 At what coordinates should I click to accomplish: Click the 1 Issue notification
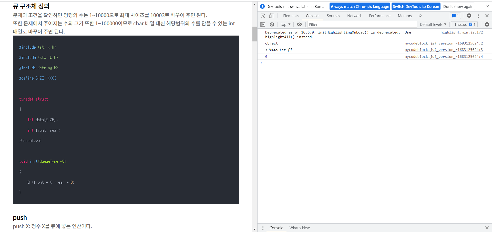tap(464, 24)
